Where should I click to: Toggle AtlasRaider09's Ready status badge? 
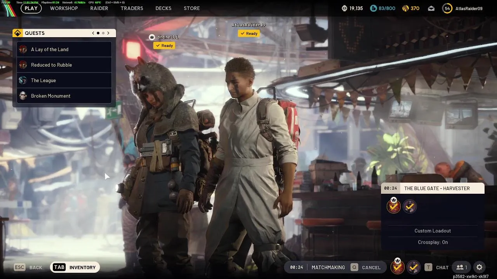point(248,33)
